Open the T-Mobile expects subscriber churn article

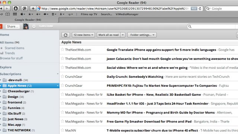pos(152,130)
